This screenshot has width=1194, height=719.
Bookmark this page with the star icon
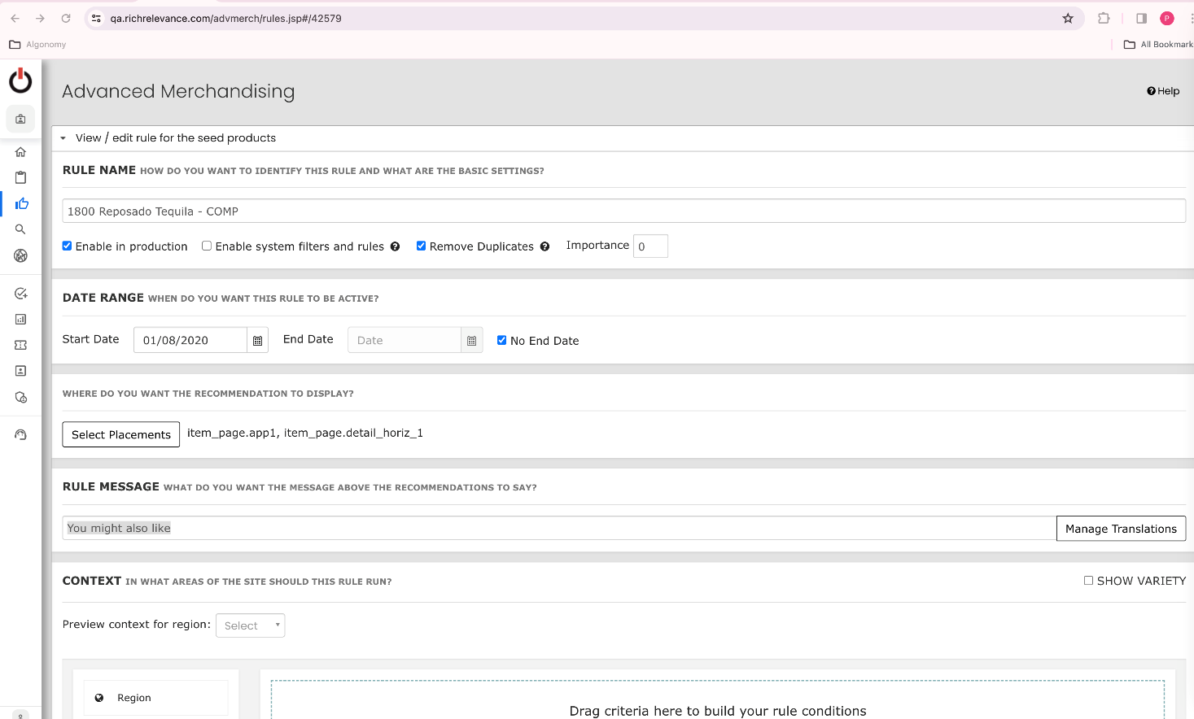coord(1068,18)
